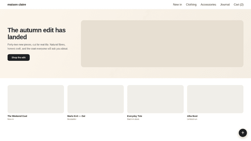Open the large autumn edit hero image
251x141 pixels.
[162, 44]
